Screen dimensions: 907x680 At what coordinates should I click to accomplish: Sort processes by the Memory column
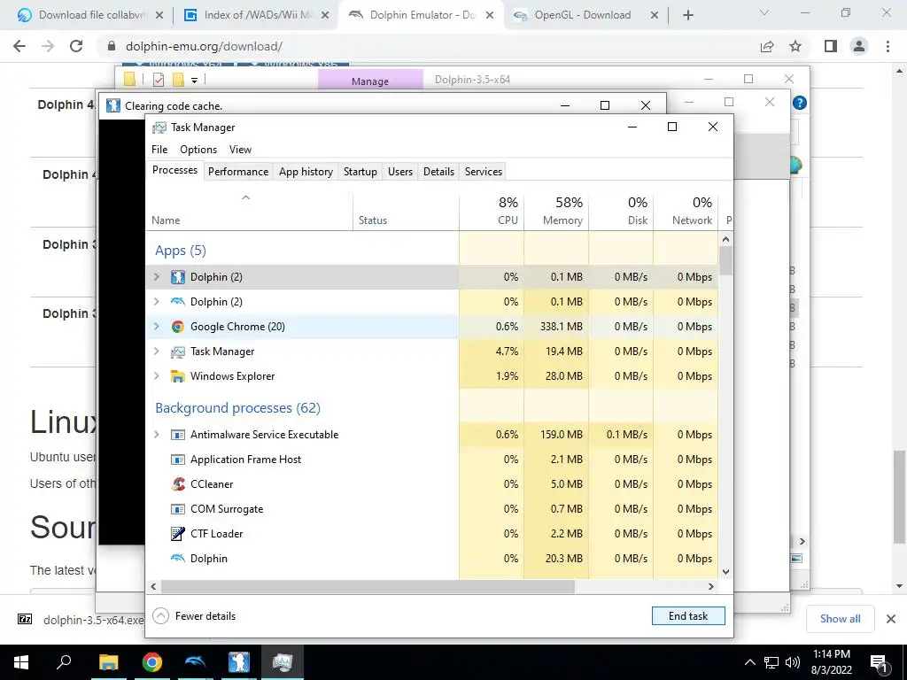[x=556, y=211]
